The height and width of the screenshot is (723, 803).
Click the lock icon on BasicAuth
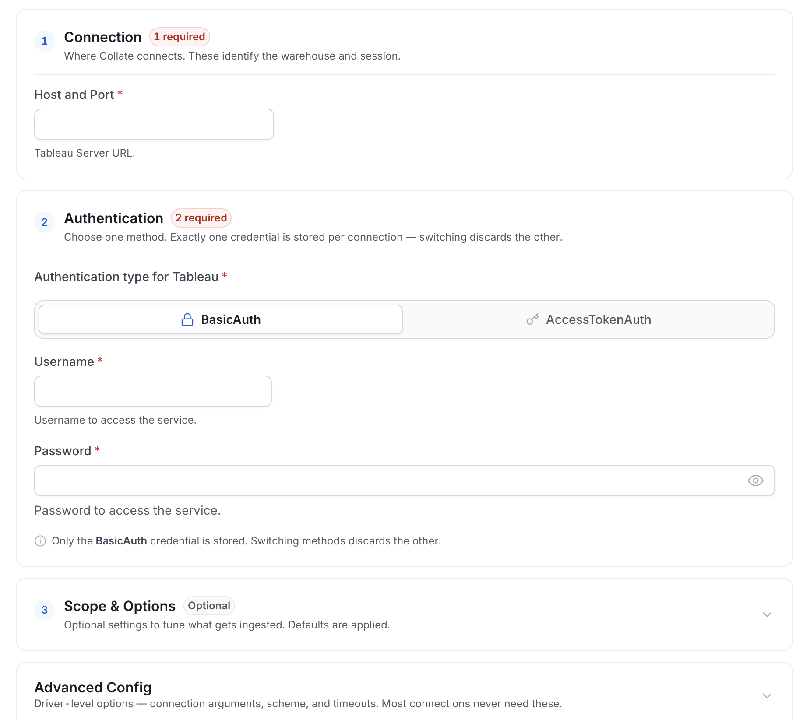click(x=187, y=319)
